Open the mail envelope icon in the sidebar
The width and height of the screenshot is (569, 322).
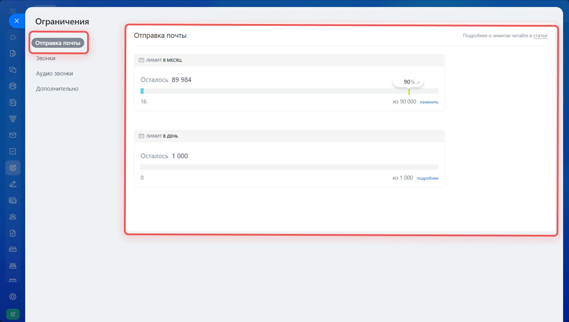tap(12, 135)
